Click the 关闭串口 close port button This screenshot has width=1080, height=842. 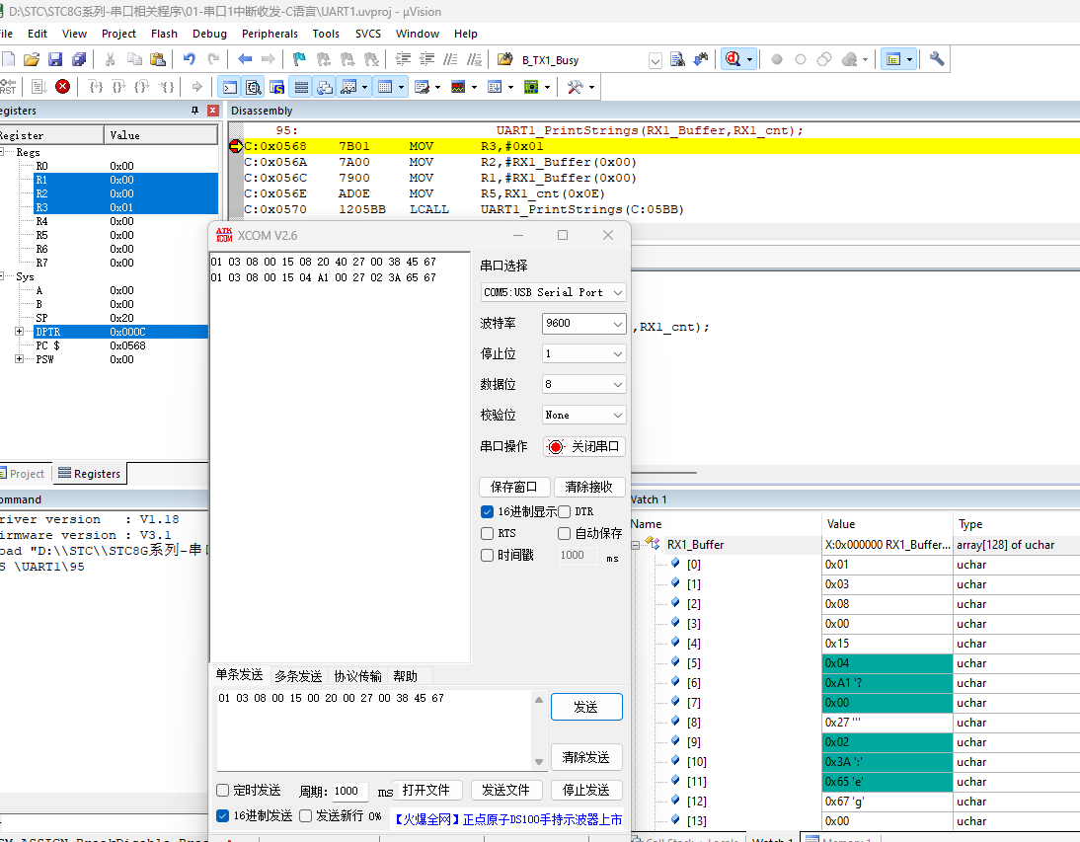pyautogui.click(x=584, y=447)
